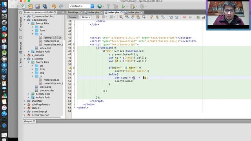Image resolution: width=251 pixels, height=141 pixels.
Task: Open iTunes from the Dock
Action: pos(4,108)
